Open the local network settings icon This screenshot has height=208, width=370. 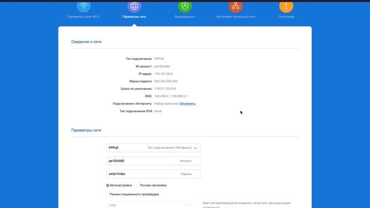pos(235,6)
